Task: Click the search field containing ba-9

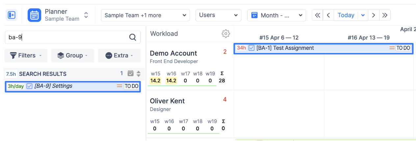Action: pyautogui.click(x=66, y=37)
